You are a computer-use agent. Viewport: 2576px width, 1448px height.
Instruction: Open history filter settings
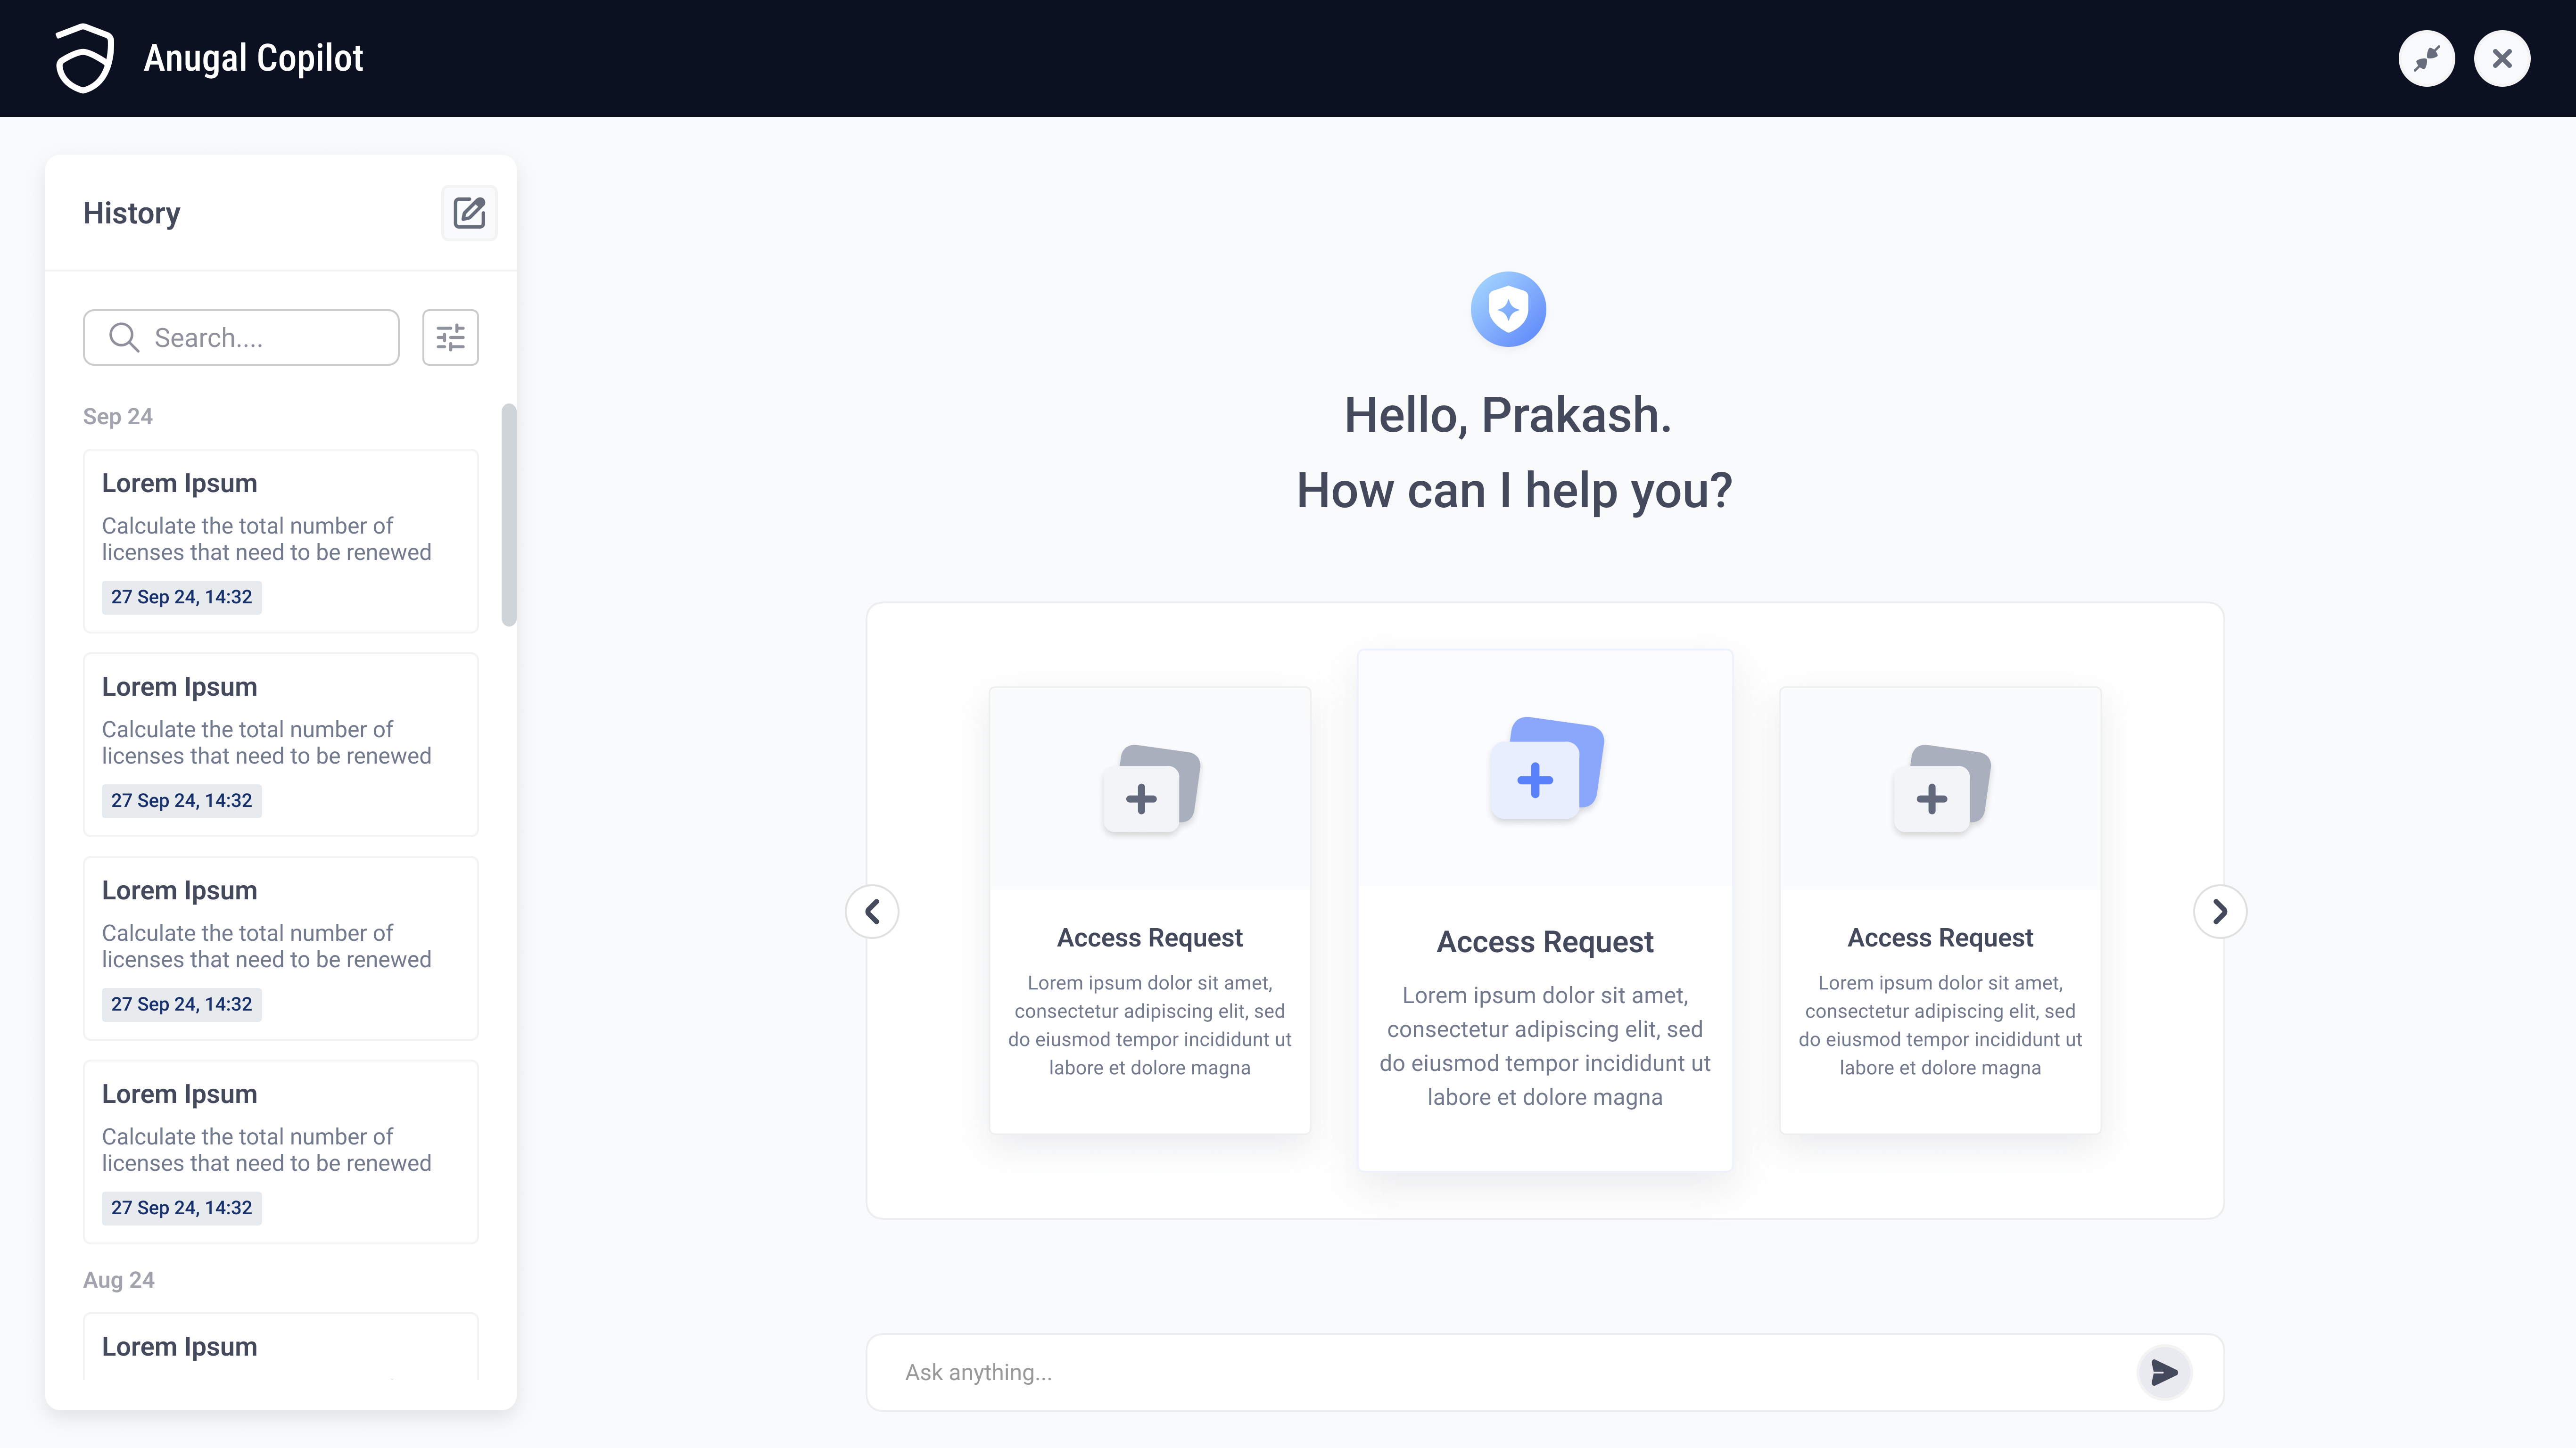click(x=450, y=338)
